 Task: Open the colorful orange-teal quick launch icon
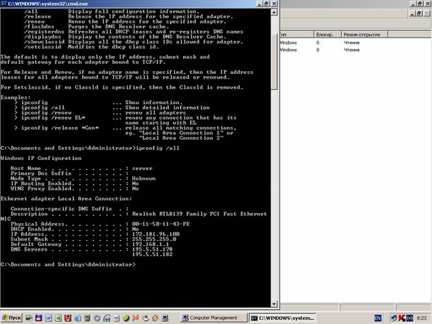[136, 318]
